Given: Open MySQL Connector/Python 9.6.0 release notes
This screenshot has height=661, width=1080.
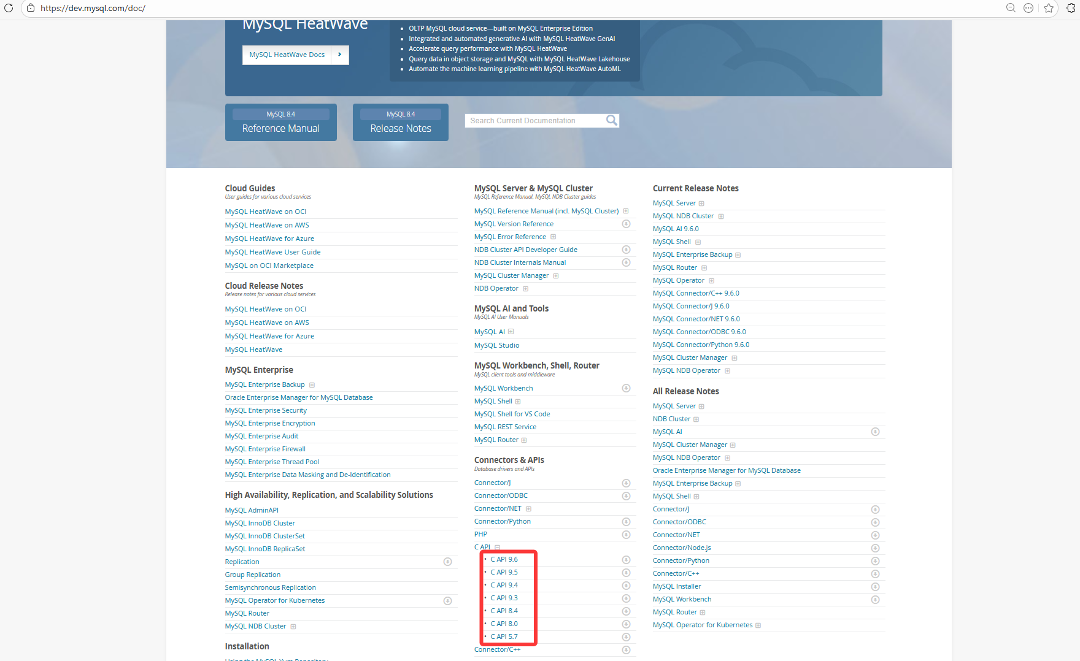Looking at the screenshot, I should [x=701, y=345].
